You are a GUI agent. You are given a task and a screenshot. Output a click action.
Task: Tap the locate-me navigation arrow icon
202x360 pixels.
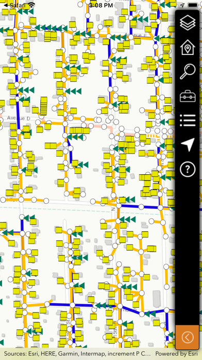click(x=188, y=144)
